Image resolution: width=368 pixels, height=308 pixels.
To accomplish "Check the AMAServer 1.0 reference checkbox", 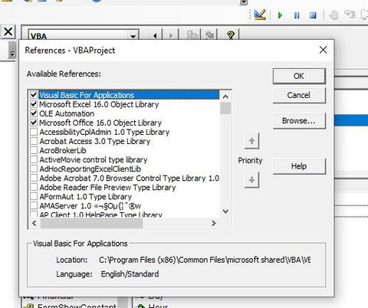I will 34,205.
